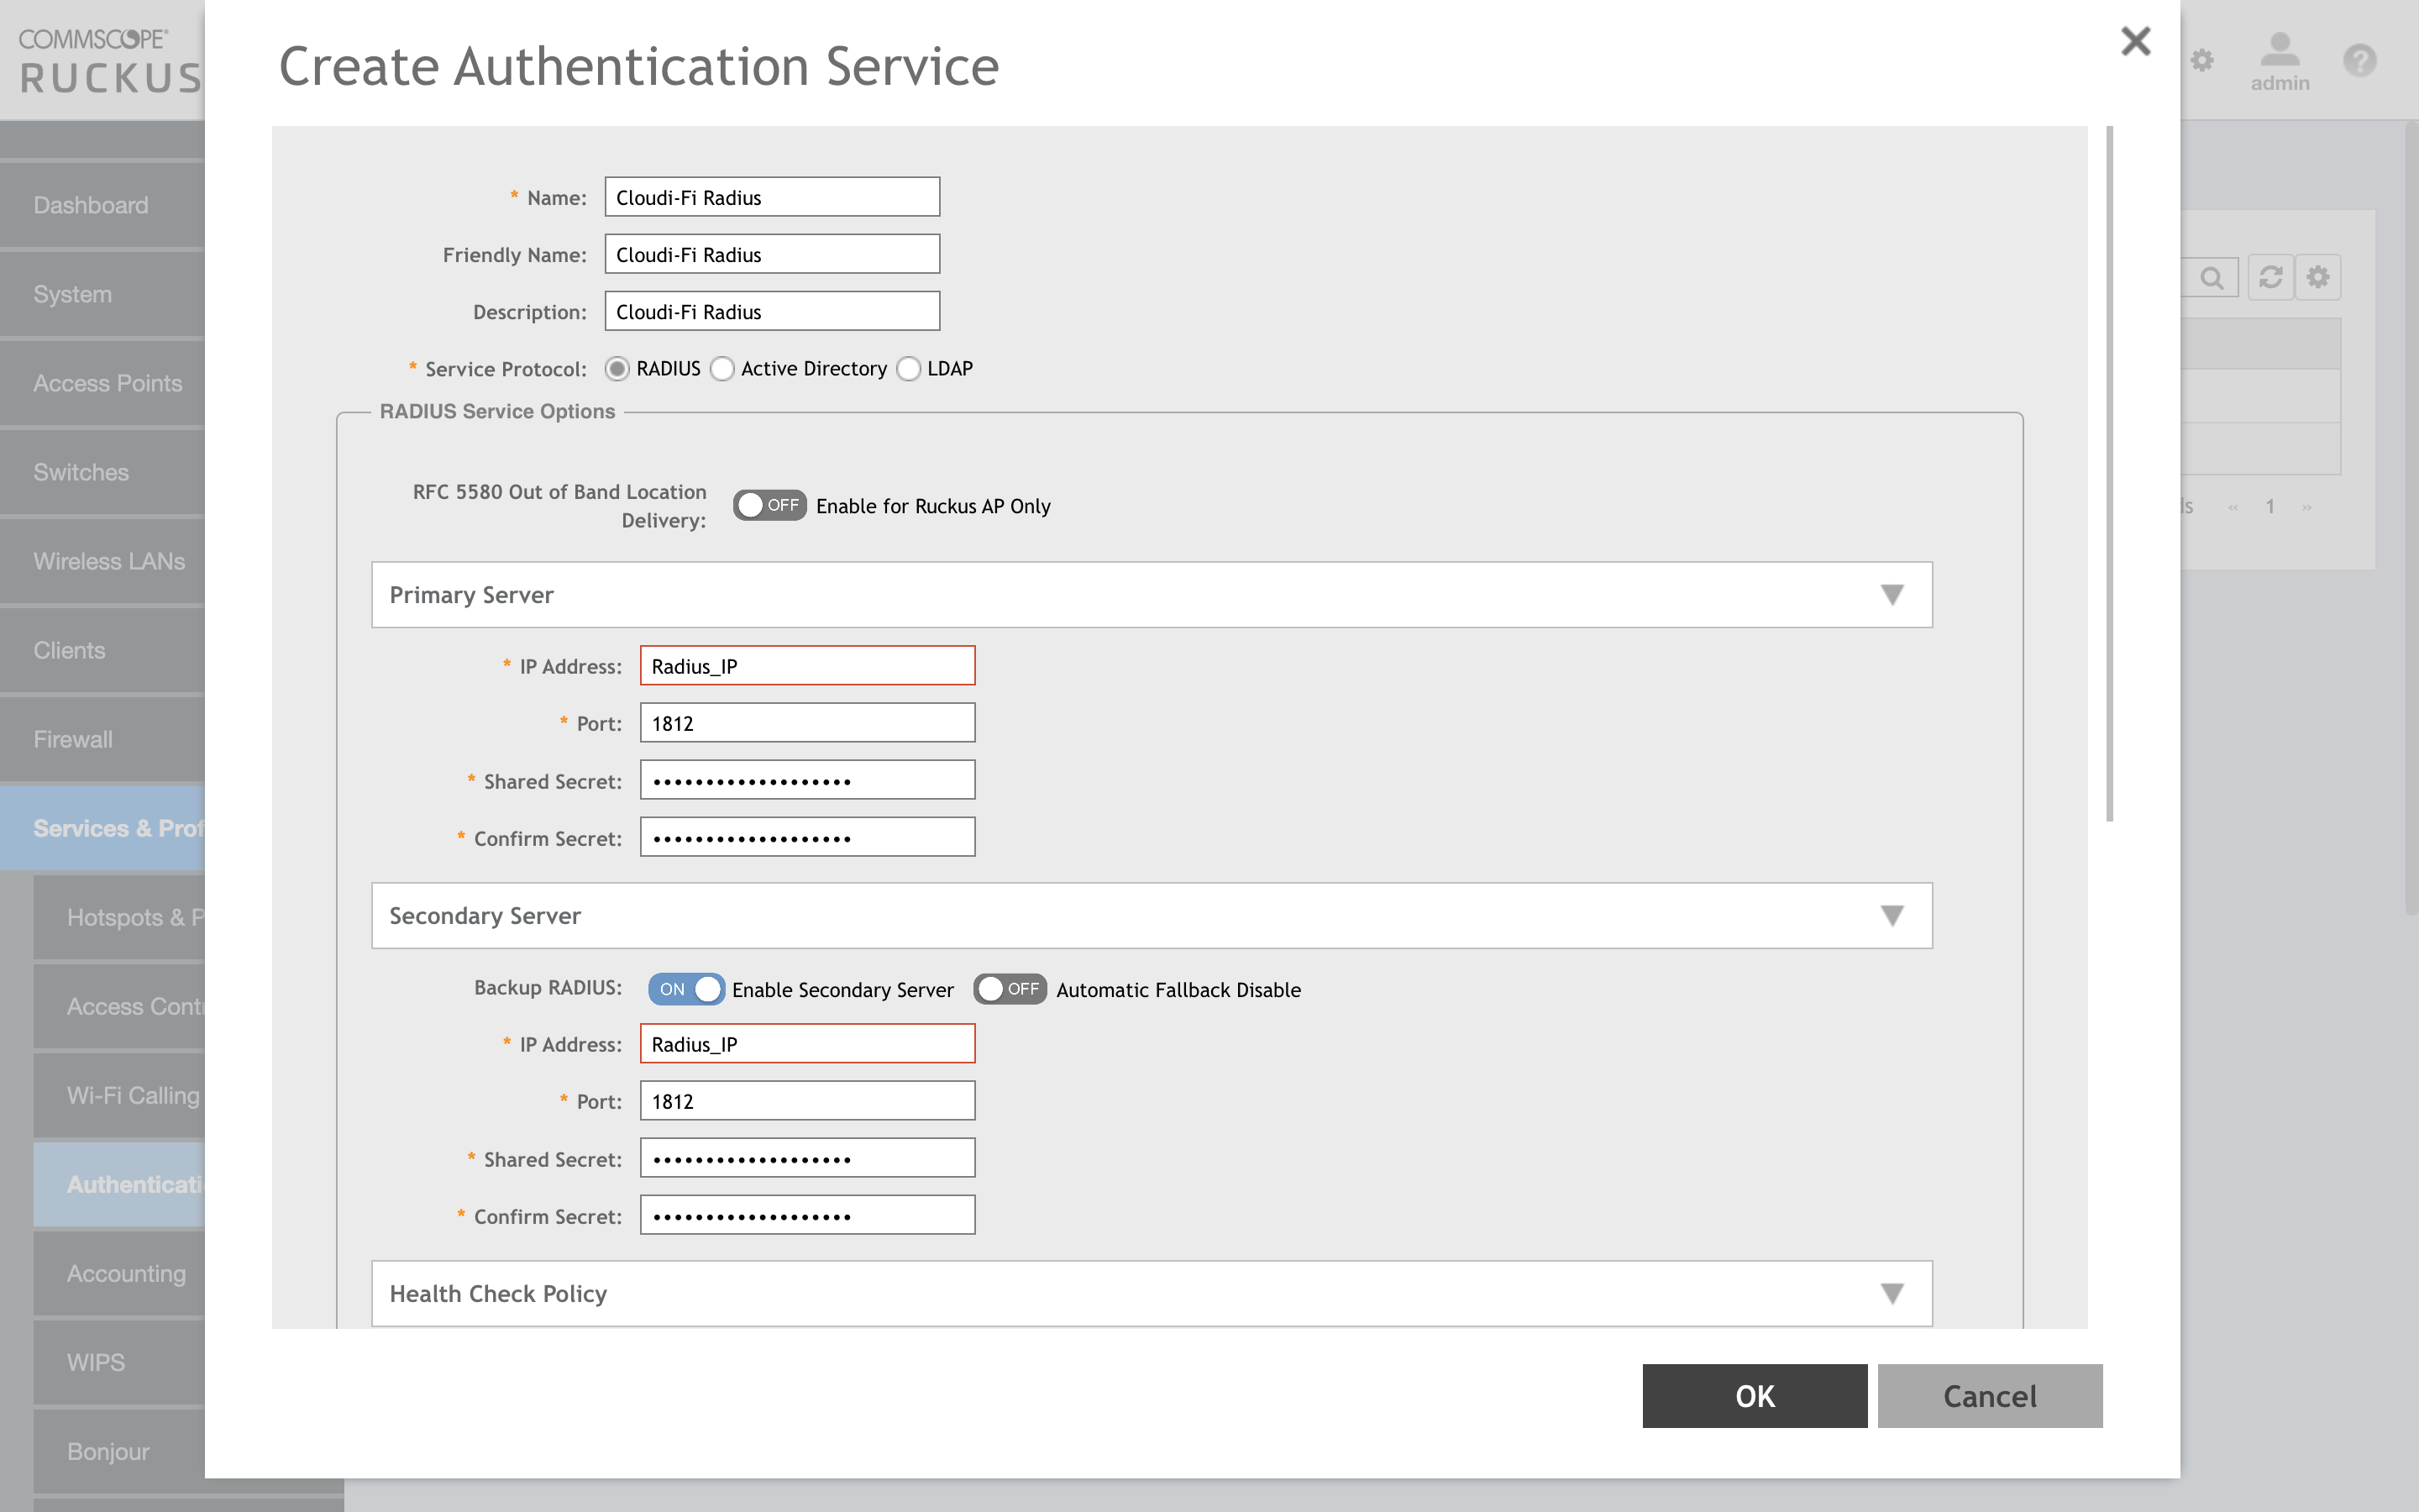Collapse the Secondary Server section

click(1892, 915)
